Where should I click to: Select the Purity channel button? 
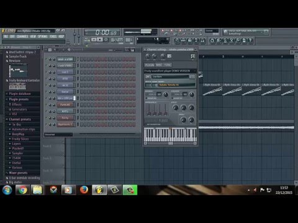point(65,118)
